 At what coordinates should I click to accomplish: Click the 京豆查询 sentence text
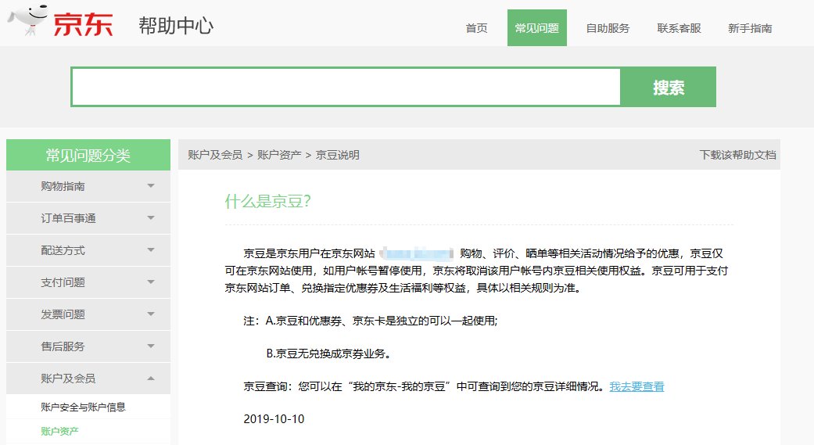point(425,386)
